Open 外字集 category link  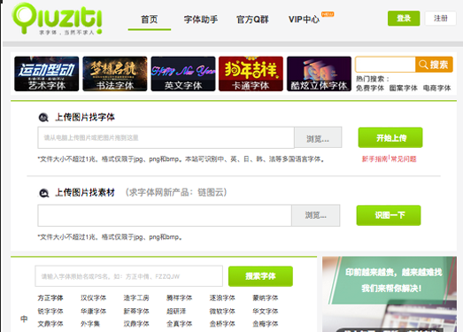coord(90,324)
